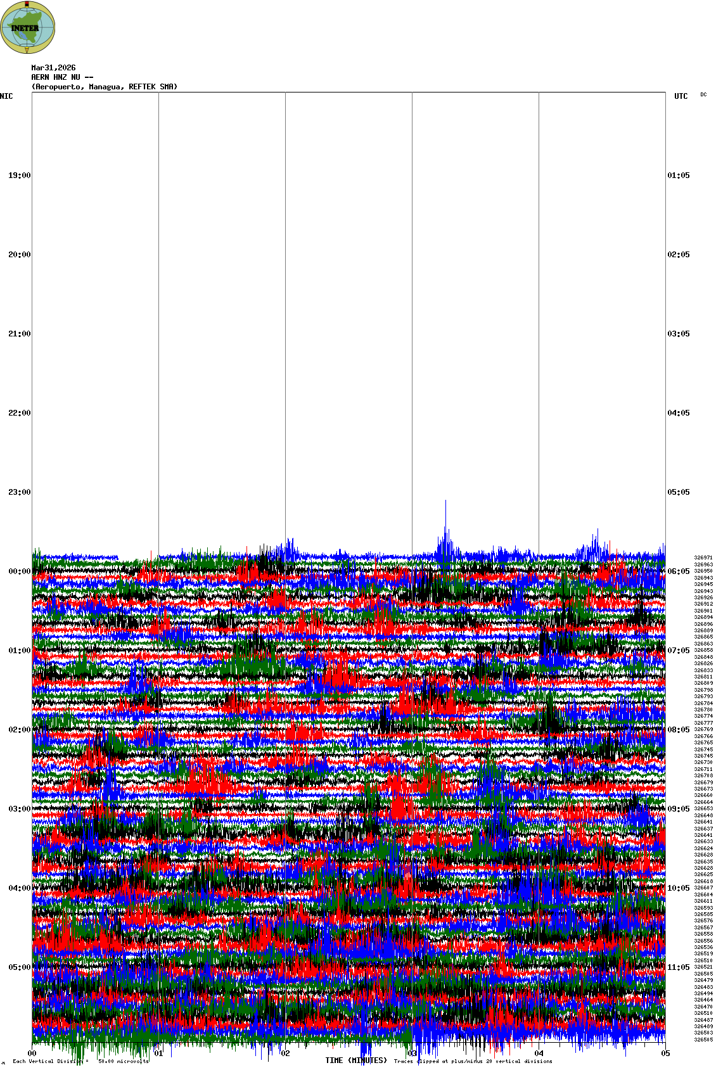Image resolution: width=716 pixels, height=1070 pixels.
Task: Click the Mar31,2026 date label
Action: click(53, 68)
